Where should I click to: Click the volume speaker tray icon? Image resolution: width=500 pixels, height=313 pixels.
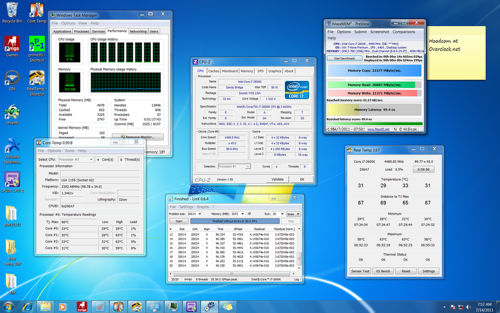pos(468,307)
